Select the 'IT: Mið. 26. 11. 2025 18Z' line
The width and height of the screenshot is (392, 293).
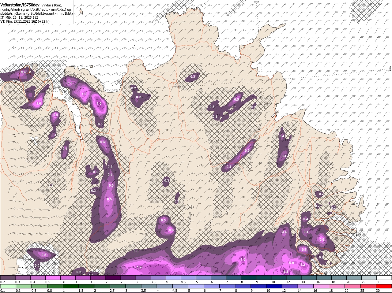point(19,17)
